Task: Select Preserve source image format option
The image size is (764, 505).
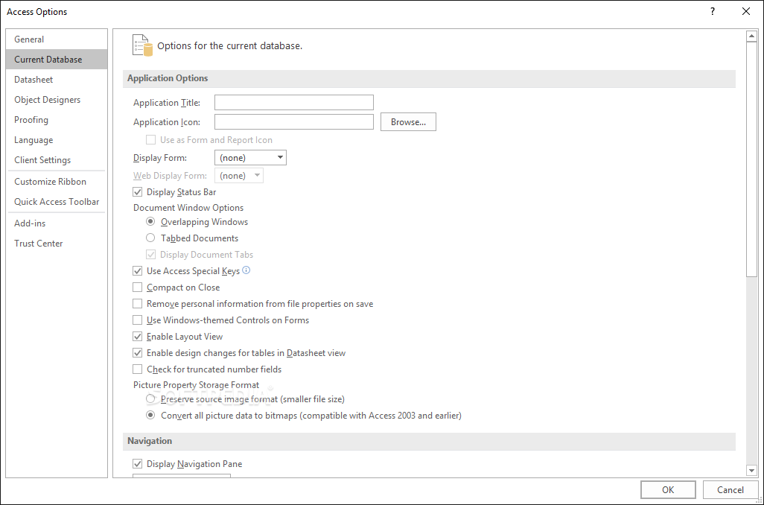Action: pyautogui.click(x=150, y=398)
